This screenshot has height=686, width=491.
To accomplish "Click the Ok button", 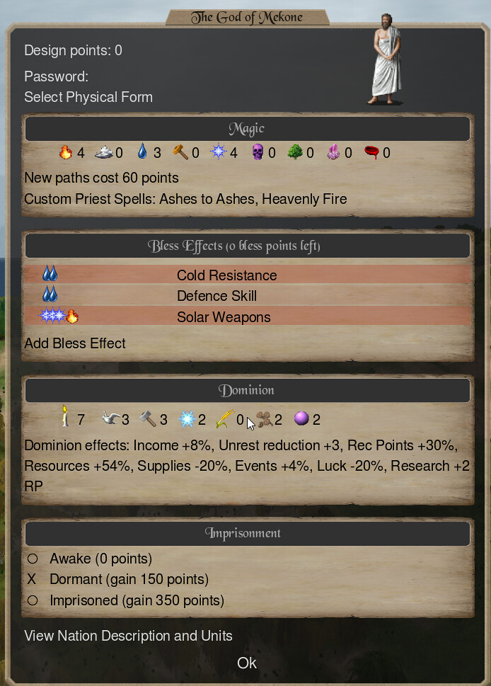I will click(x=247, y=663).
